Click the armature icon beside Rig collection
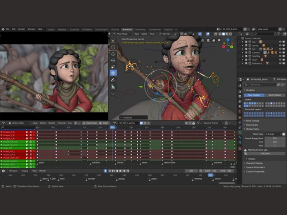This screenshot has width=287, height=215. coord(260,42)
